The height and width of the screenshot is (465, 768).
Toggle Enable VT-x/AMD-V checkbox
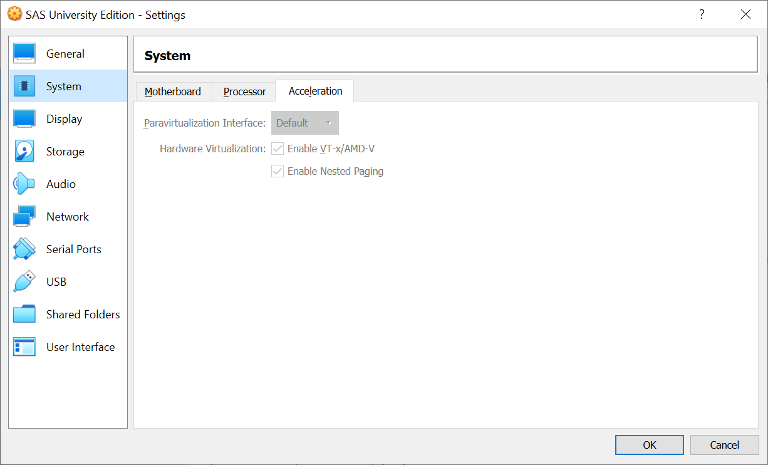[x=278, y=149]
